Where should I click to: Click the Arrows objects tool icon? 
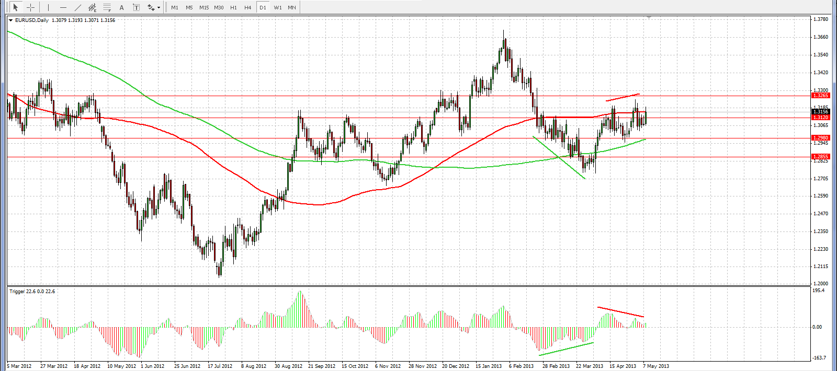tap(151, 7)
